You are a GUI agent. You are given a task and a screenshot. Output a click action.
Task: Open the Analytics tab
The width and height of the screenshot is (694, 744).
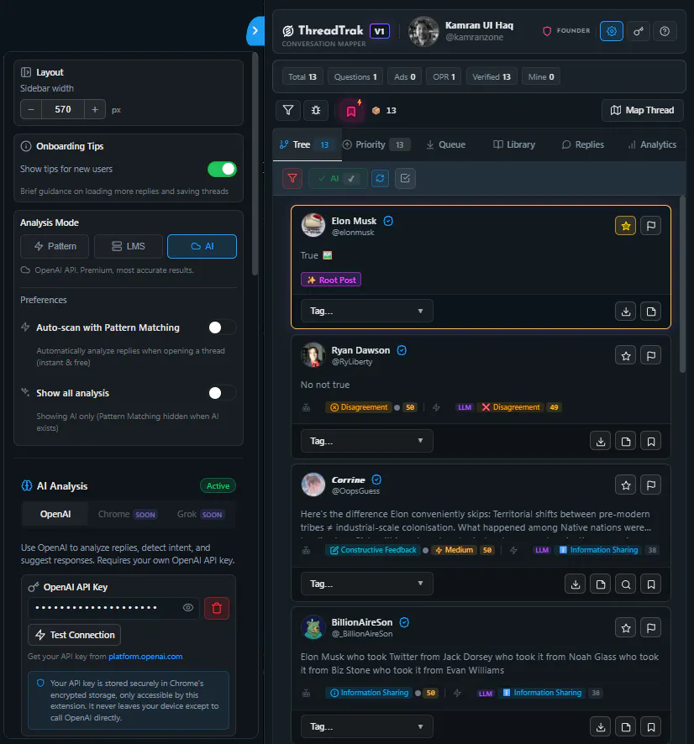[x=652, y=144]
